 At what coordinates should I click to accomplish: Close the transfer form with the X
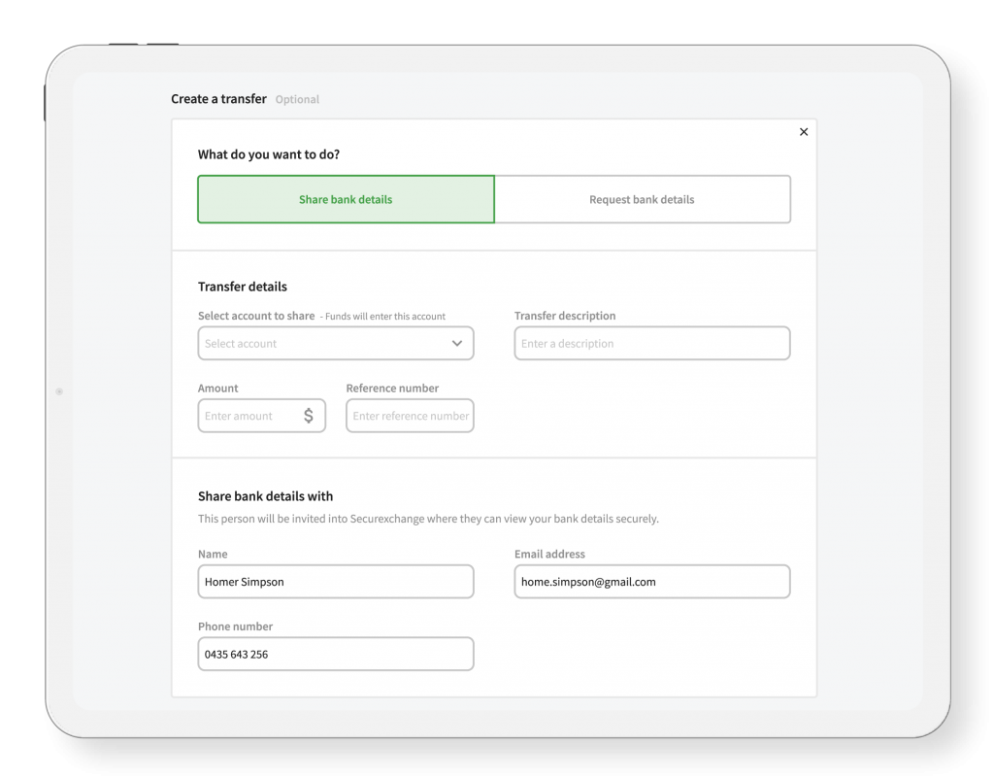pos(803,132)
